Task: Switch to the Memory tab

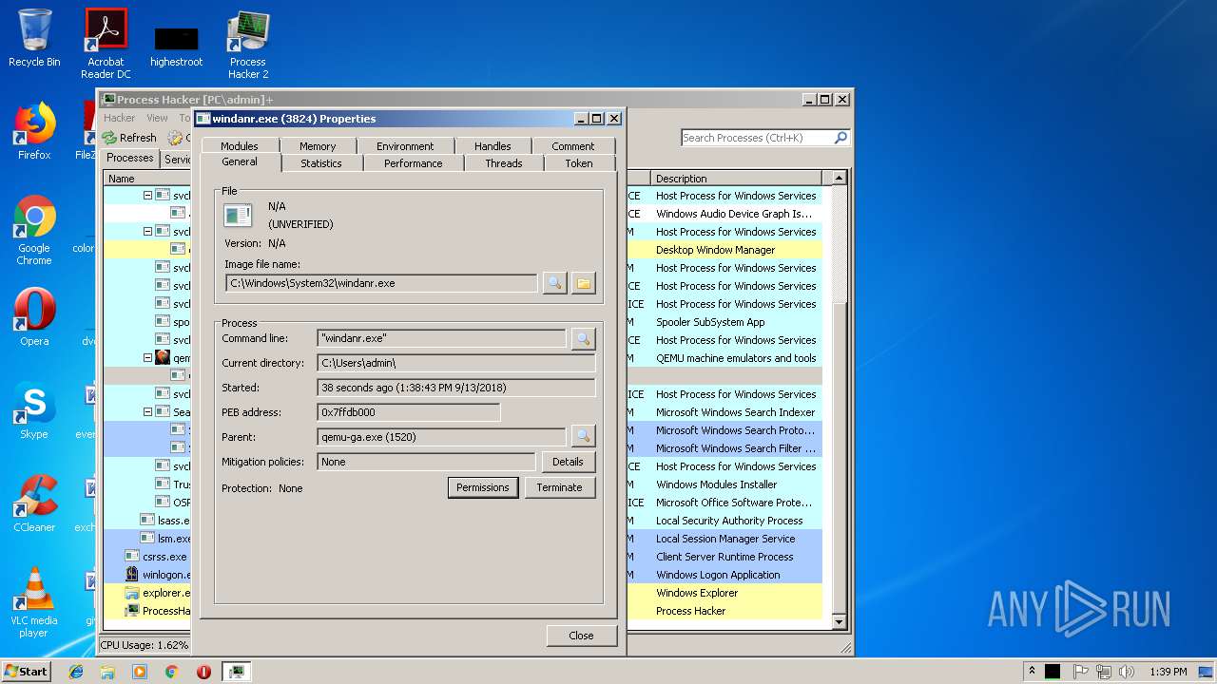Action: click(318, 146)
